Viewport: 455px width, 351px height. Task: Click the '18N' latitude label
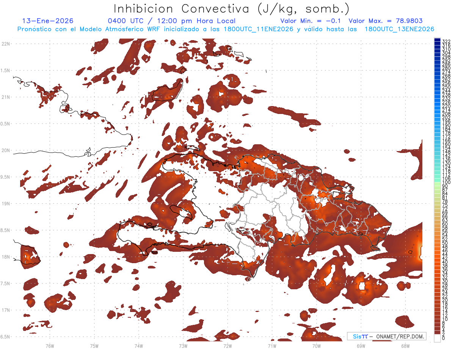6,257
